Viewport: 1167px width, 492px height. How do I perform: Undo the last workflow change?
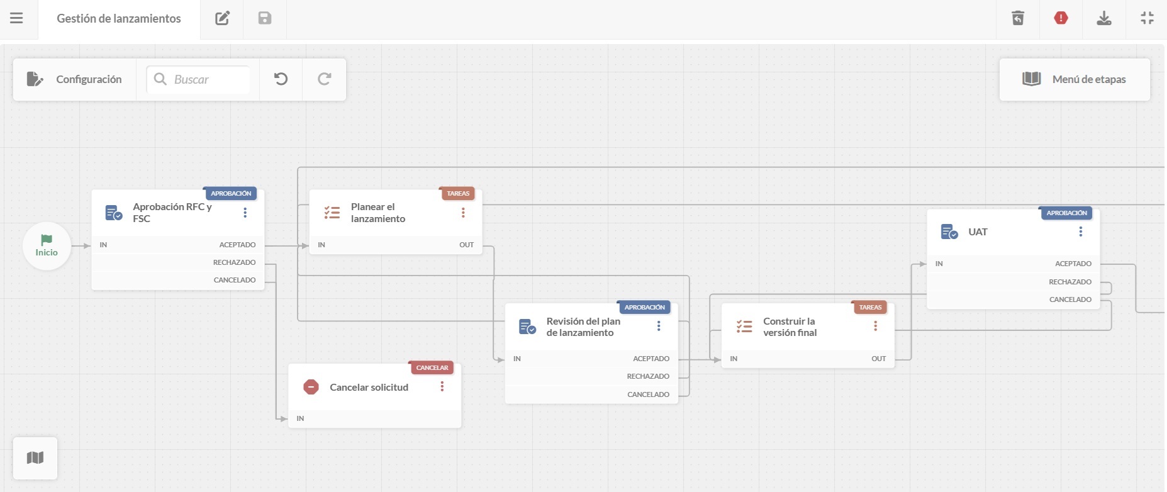tap(281, 79)
